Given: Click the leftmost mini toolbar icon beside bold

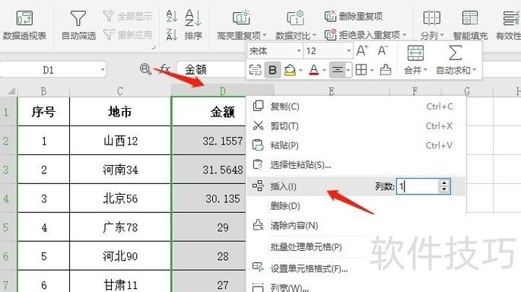Looking at the screenshot, I should point(256,70).
